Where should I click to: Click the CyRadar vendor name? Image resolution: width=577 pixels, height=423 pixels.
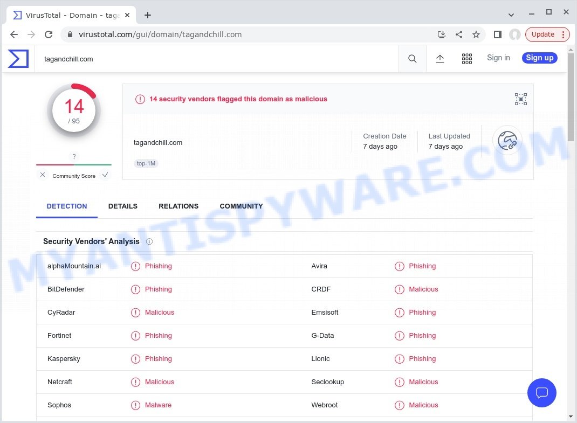(61, 313)
